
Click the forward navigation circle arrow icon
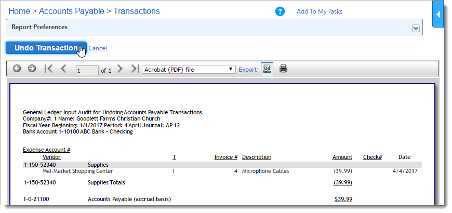(32, 69)
